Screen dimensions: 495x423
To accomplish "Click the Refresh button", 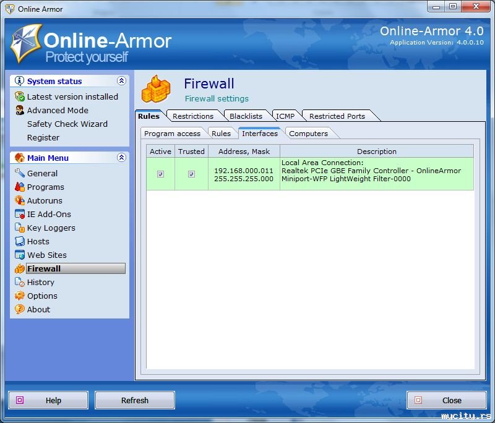I will click(135, 400).
